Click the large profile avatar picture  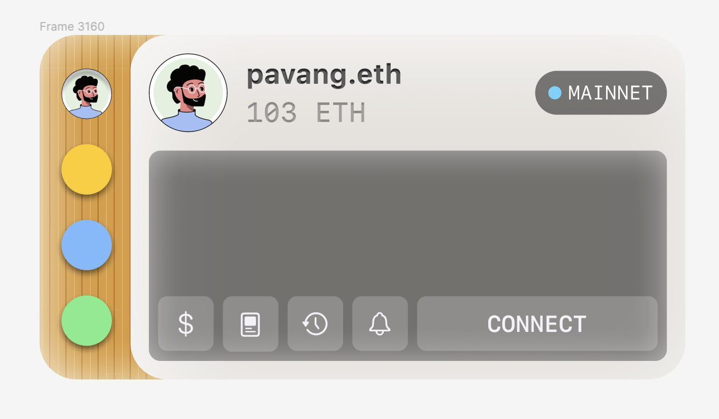[188, 92]
